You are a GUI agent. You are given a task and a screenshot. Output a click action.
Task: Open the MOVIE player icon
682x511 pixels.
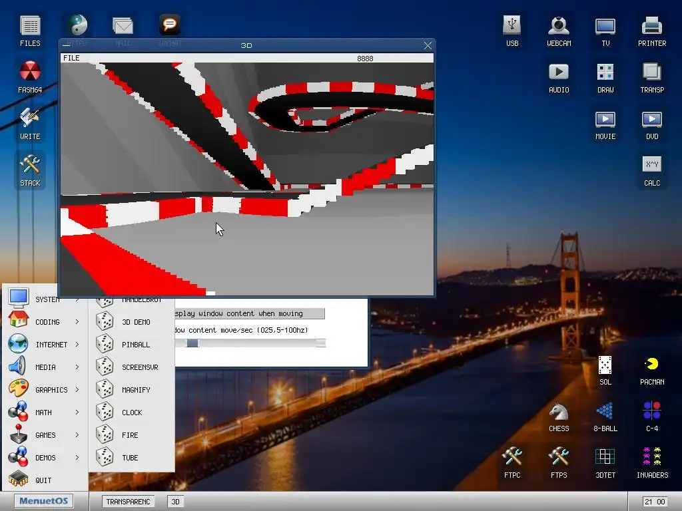coord(605,124)
